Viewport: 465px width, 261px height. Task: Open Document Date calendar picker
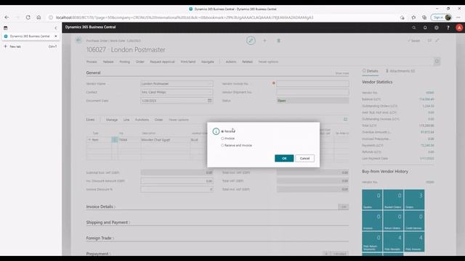tap(210, 101)
